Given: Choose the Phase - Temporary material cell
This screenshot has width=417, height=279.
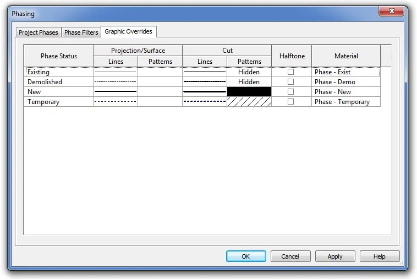Looking at the screenshot, I should pyautogui.click(x=346, y=102).
